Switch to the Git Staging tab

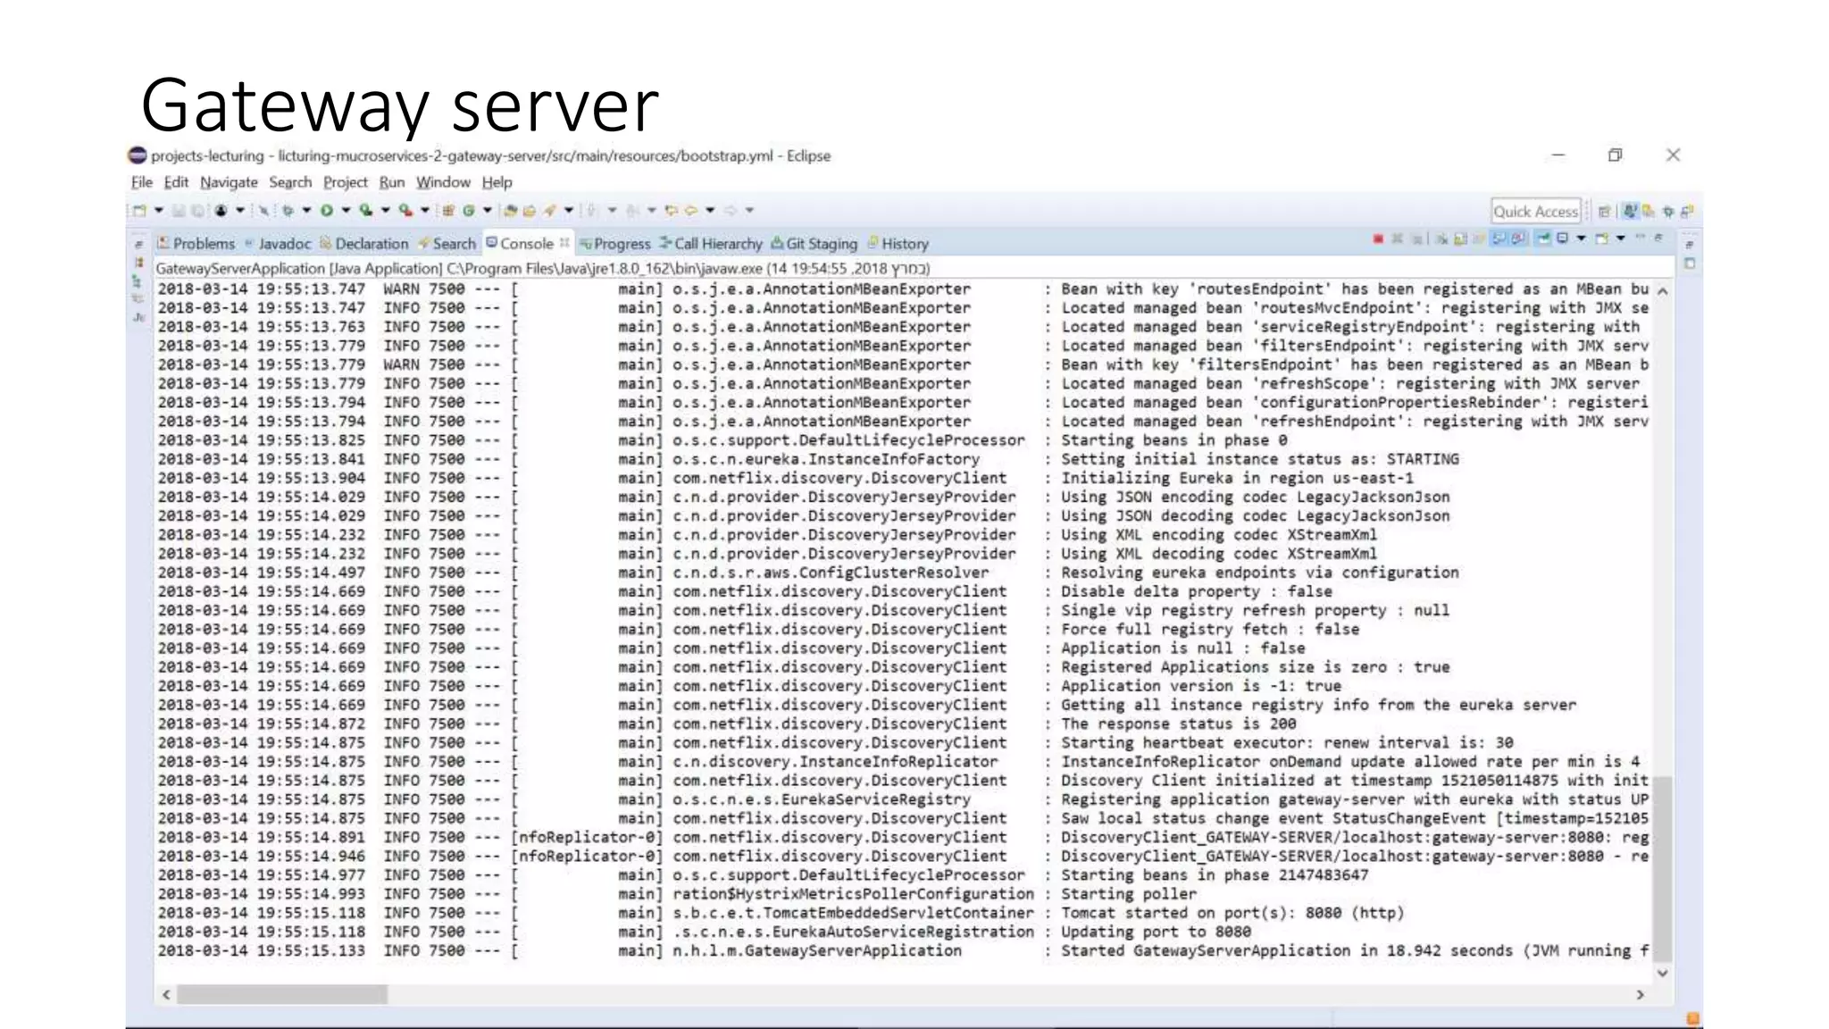pyautogui.click(x=814, y=244)
